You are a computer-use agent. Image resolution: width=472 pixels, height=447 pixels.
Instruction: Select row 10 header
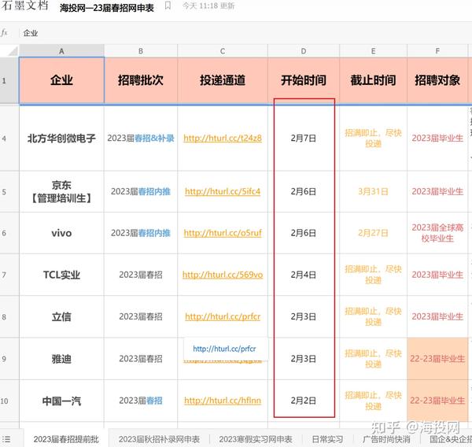click(9, 401)
